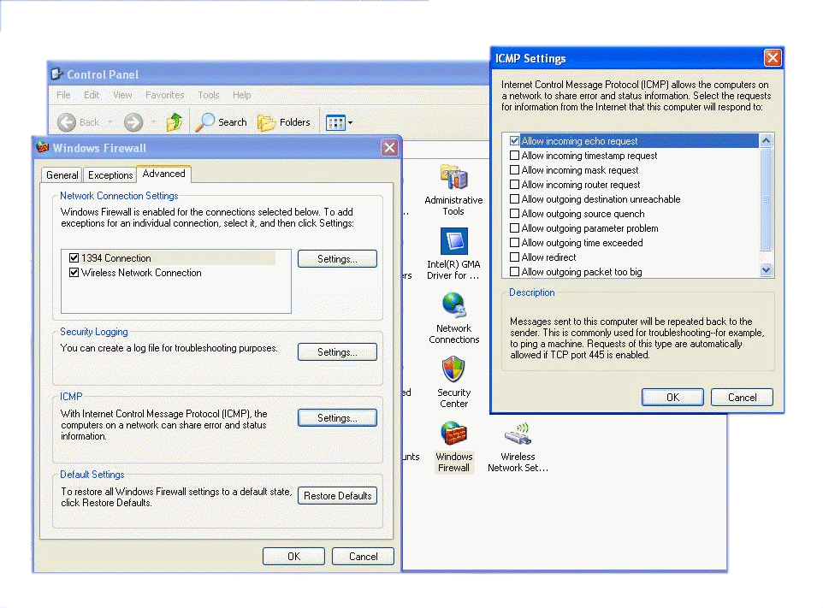The image size is (823, 608).
Task: Close the Windows Firewall dialog
Action: [x=389, y=148]
